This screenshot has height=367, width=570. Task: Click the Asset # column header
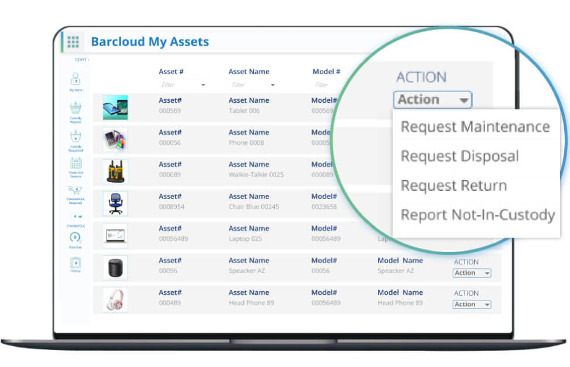(x=171, y=72)
